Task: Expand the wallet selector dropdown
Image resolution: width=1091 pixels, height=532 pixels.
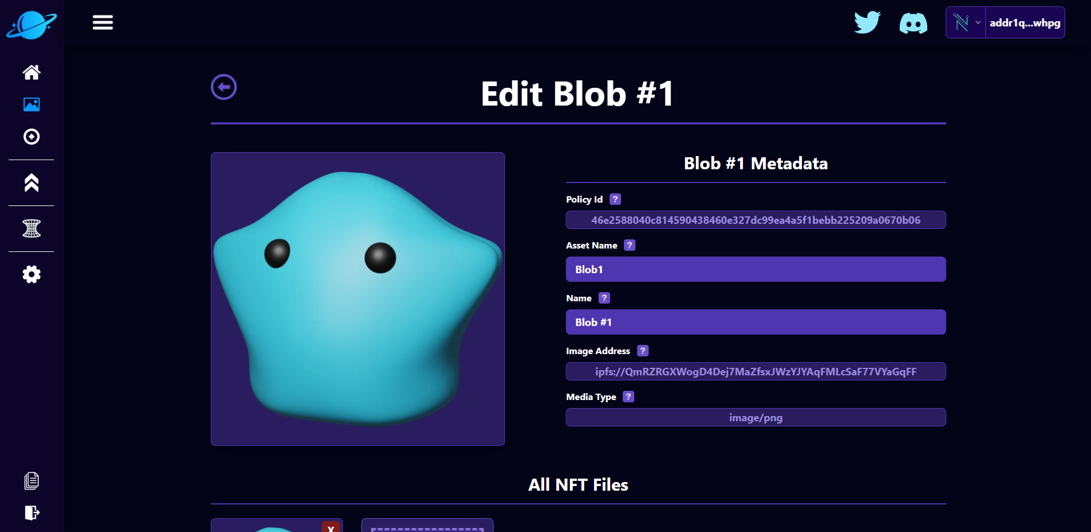Action: coord(966,22)
